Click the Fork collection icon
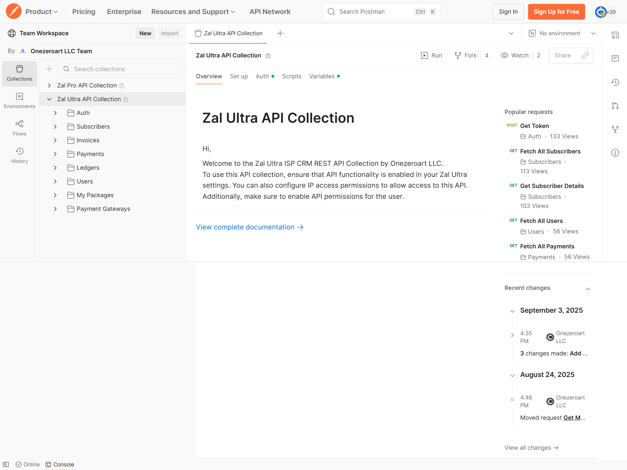Screen dimensions: 627x470 (458, 55)
